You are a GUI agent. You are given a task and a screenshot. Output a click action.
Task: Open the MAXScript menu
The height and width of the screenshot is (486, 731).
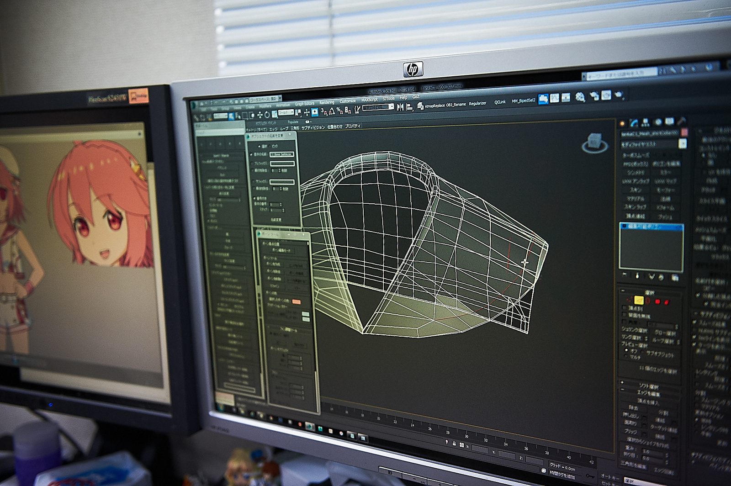click(x=369, y=100)
